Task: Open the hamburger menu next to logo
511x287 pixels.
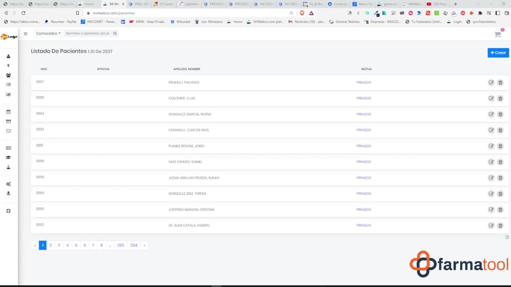Action: click(x=25, y=33)
